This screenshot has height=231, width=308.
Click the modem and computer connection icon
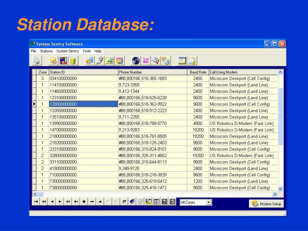90,60
